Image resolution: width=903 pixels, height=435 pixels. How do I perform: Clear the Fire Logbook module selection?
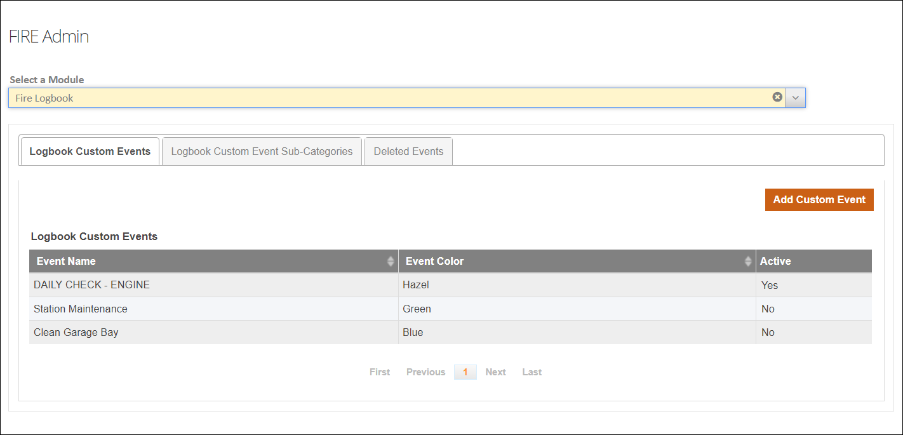[x=777, y=97]
